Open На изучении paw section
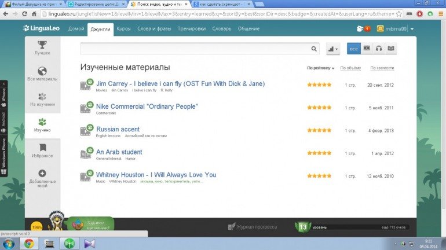446x250 pixels. tap(42, 100)
